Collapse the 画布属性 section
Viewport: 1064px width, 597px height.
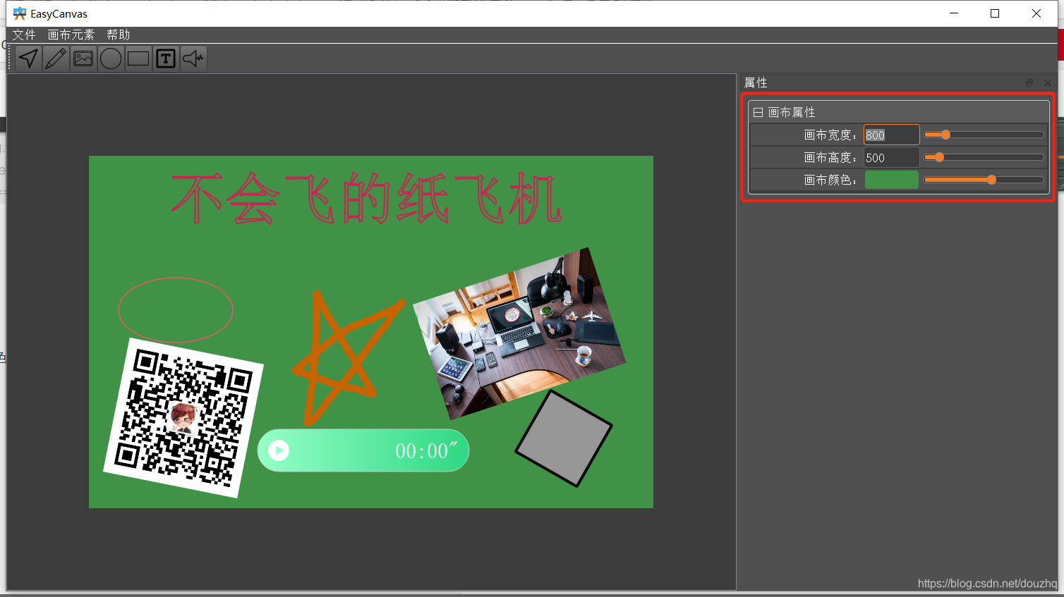[x=757, y=111]
